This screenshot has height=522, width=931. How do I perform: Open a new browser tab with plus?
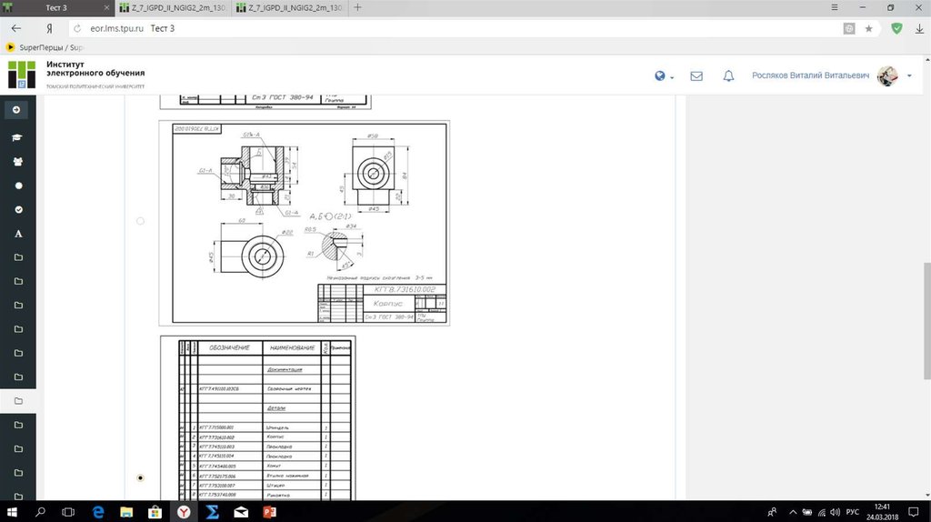(x=357, y=7)
